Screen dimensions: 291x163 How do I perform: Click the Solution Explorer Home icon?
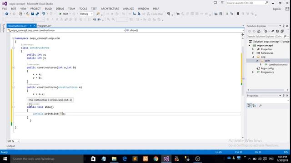coord(259,31)
